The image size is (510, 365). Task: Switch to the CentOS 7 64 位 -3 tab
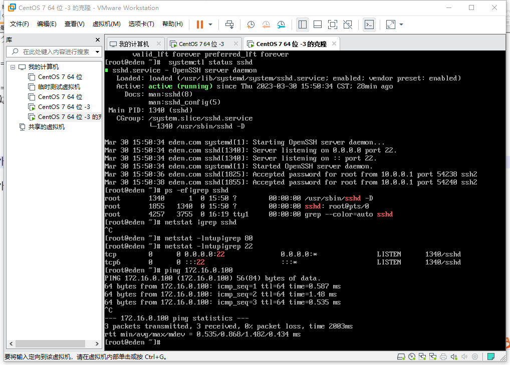tap(201, 44)
